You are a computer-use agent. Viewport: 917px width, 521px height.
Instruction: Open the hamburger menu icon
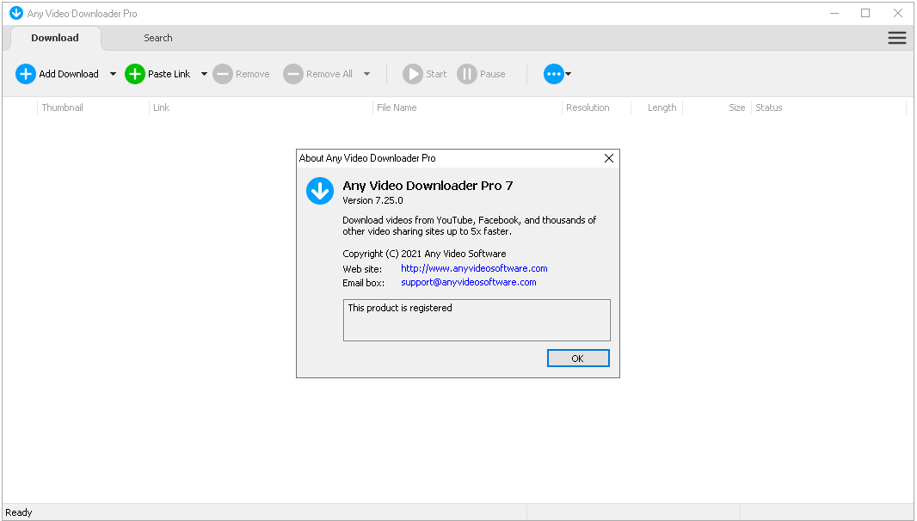(896, 38)
